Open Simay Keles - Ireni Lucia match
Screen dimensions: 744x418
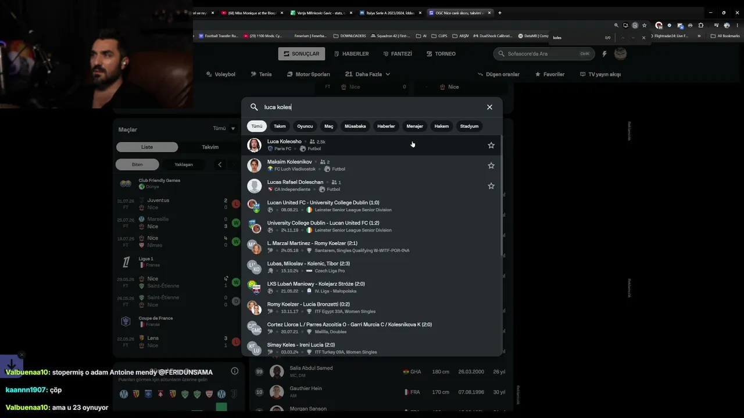371,348
